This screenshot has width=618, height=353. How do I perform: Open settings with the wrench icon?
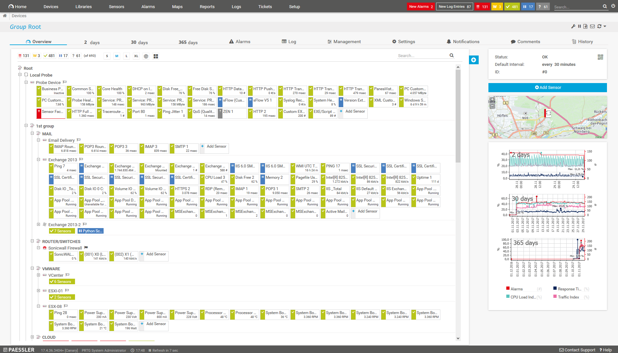[573, 26]
